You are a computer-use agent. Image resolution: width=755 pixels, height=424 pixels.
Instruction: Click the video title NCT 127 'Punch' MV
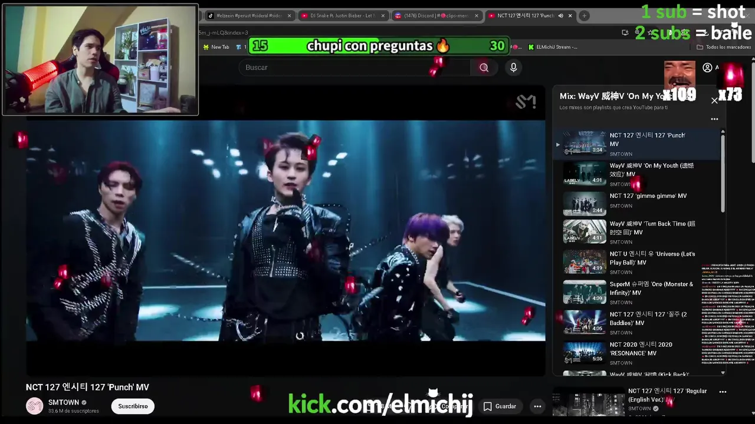pos(87,387)
